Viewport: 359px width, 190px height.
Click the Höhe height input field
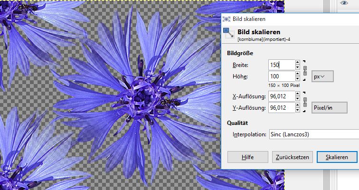click(282, 76)
